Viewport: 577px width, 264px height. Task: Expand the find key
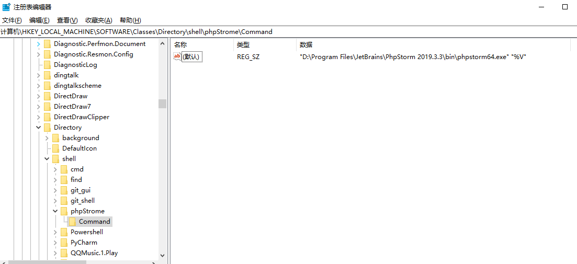point(55,180)
